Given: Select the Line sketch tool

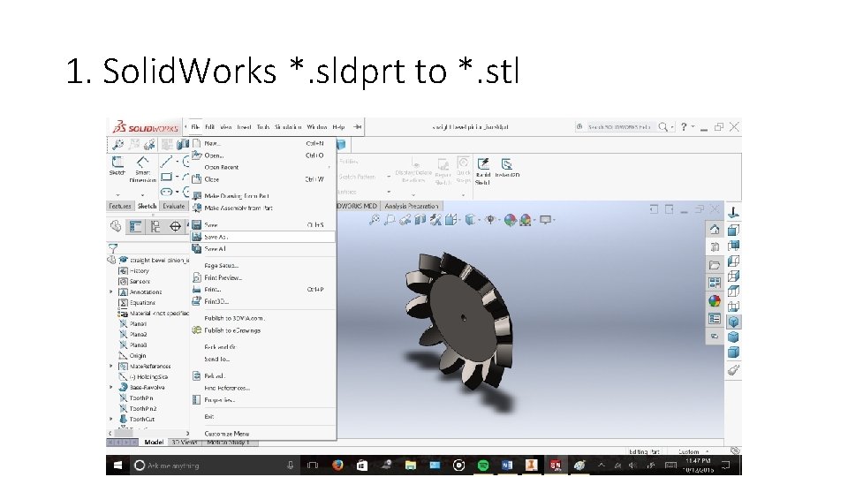Looking at the screenshot, I should tap(166, 161).
